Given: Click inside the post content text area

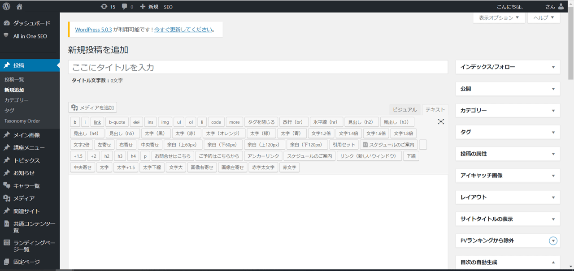Looking at the screenshot, I should coord(258,222).
